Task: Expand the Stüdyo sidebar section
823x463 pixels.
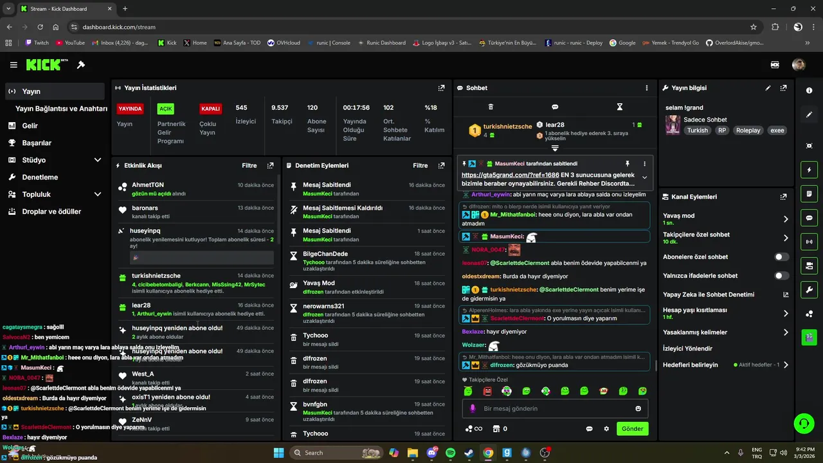Action: pyautogui.click(x=97, y=160)
